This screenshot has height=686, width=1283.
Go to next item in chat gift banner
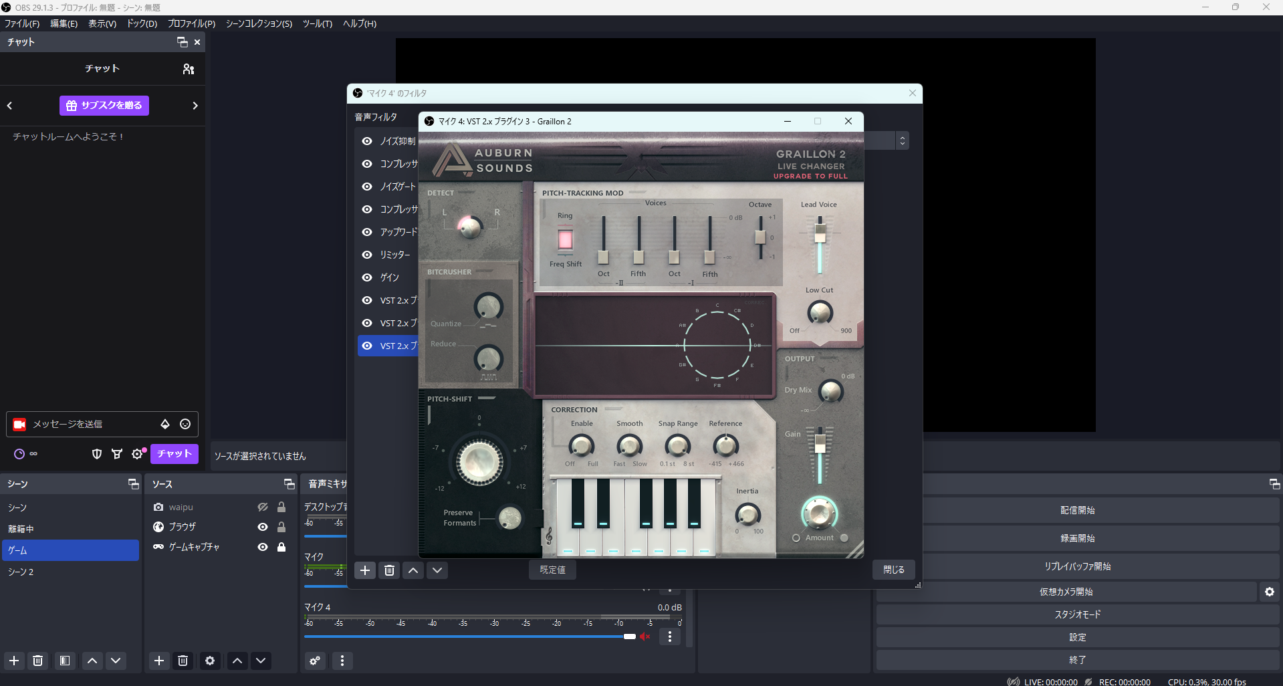(x=195, y=106)
